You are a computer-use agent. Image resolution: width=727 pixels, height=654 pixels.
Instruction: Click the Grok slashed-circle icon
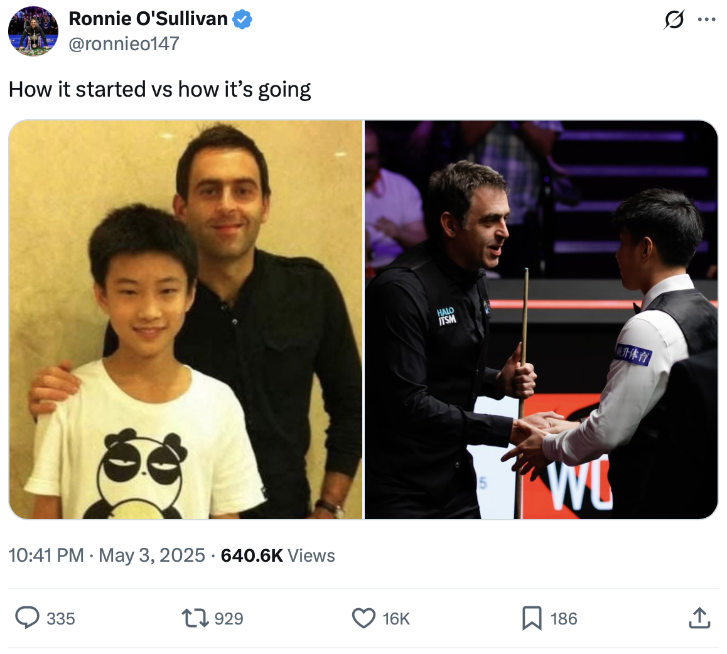click(x=674, y=19)
